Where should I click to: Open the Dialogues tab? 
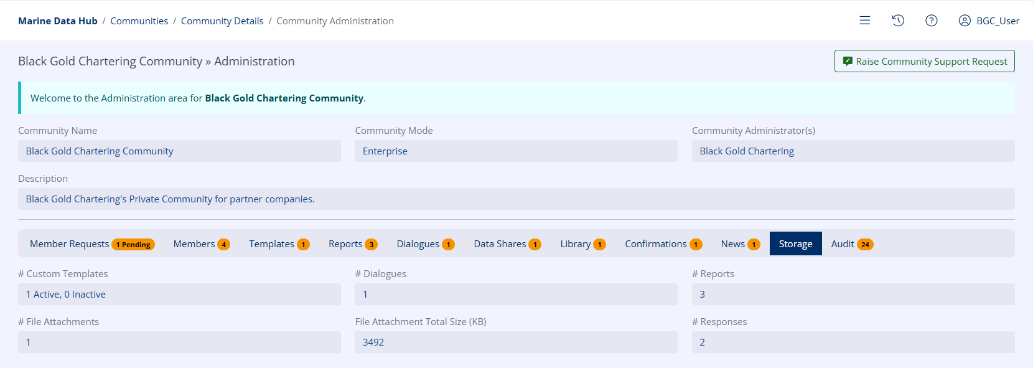pyautogui.click(x=425, y=244)
